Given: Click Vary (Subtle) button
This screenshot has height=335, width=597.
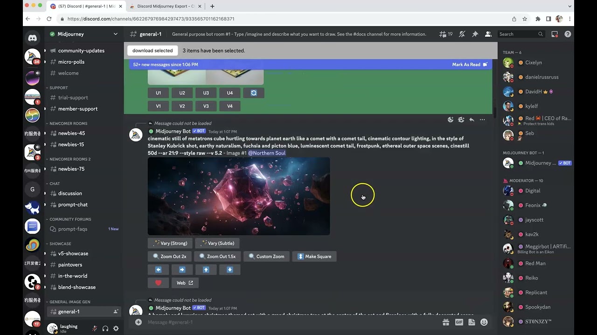Looking at the screenshot, I should click(217, 243).
